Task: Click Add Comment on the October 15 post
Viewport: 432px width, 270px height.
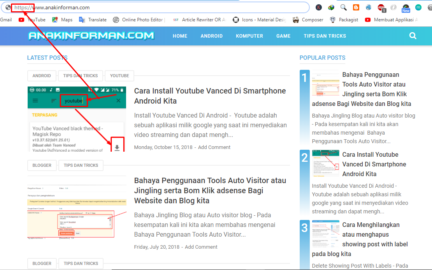Action: 214,147
